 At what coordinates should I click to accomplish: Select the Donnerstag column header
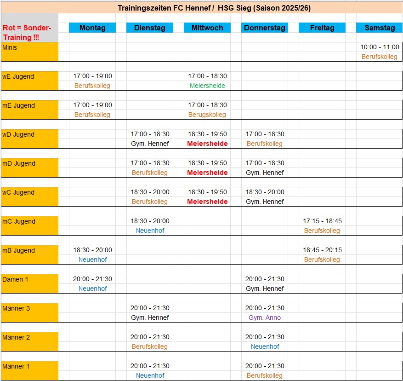265,28
